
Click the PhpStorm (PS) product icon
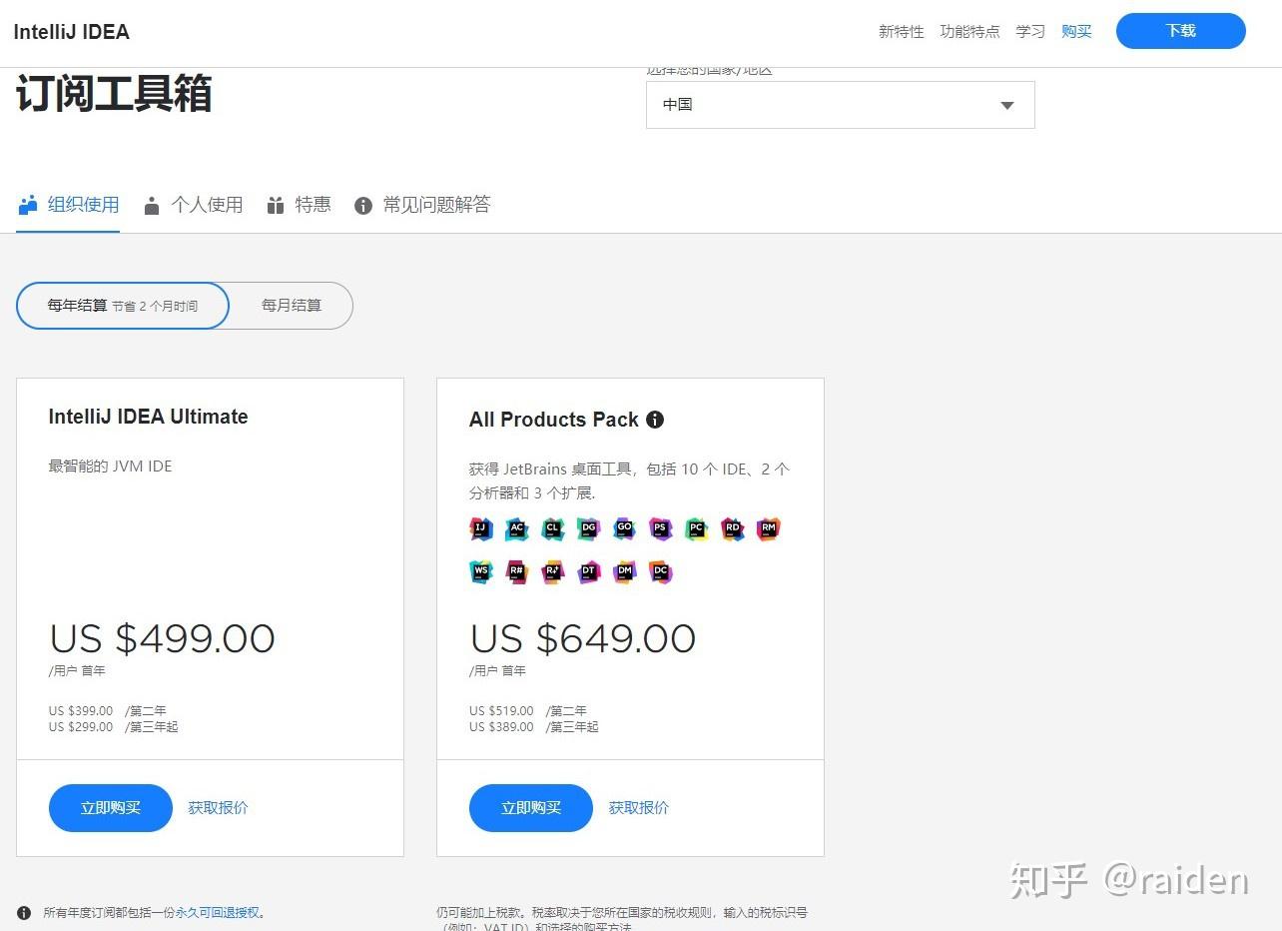660,529
